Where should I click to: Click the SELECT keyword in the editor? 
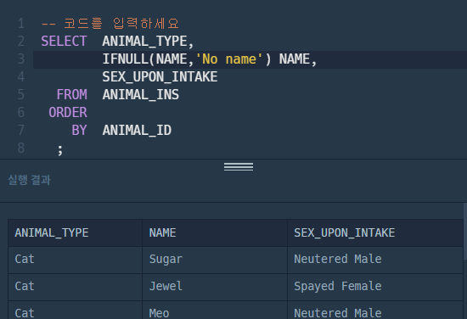coord(64,41)
